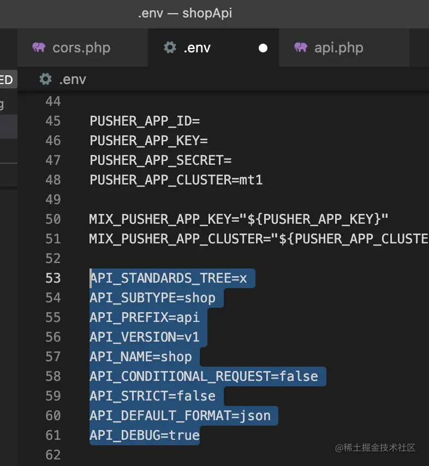This screenshot has width=429, height=466.
Task: Click the .env breadcrumb label
Action: pos(73,80)
